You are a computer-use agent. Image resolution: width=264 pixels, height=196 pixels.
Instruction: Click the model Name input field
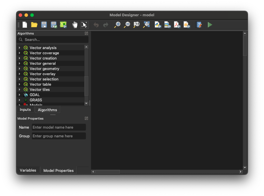click(x=59, y=127)
